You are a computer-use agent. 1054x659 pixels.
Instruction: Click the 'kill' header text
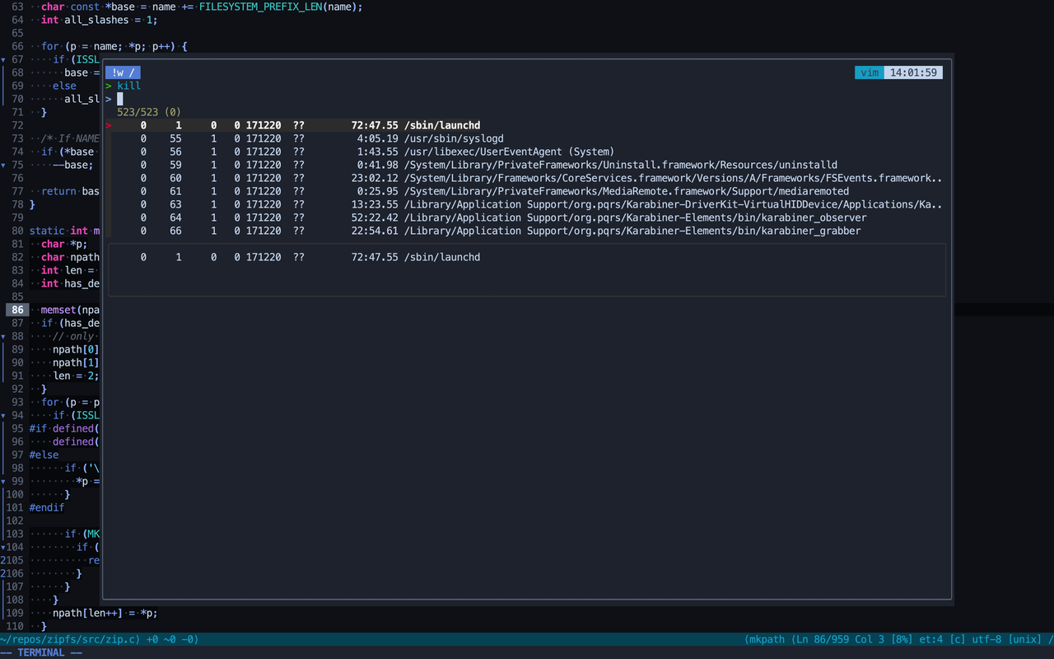tap(129, 86)
